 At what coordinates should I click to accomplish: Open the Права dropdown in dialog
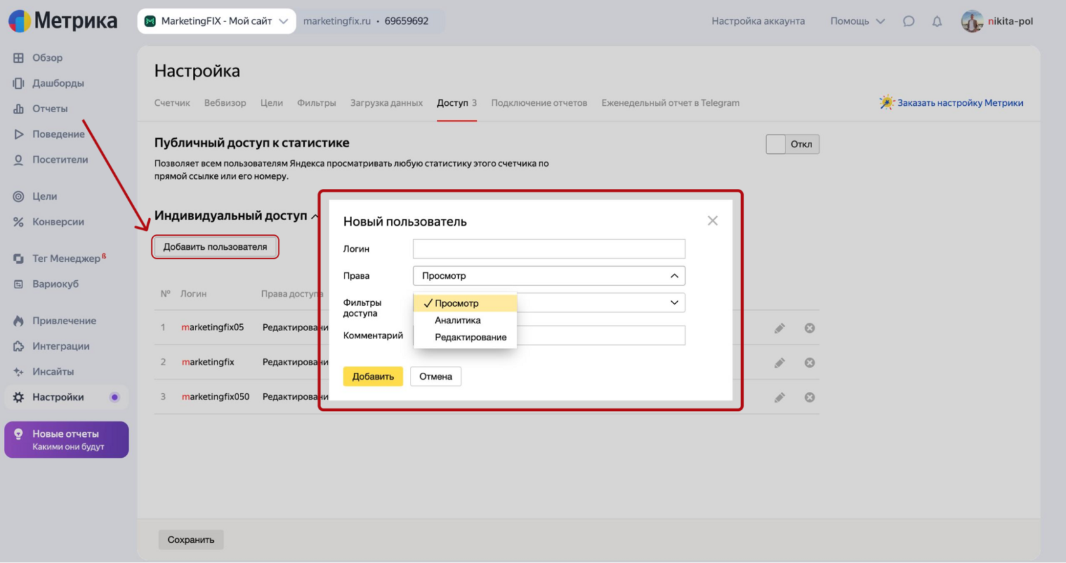(x=549, y=276)
